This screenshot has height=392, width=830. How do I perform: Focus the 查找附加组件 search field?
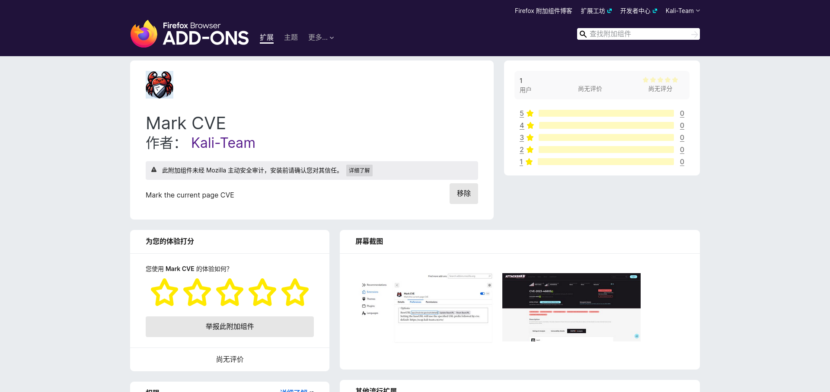click(x=638, y=34)
